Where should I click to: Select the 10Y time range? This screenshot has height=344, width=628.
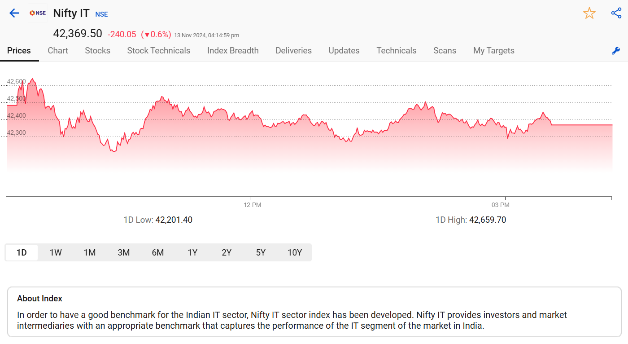295,252
